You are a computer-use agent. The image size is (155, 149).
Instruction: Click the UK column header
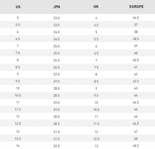tap(96, 6)
